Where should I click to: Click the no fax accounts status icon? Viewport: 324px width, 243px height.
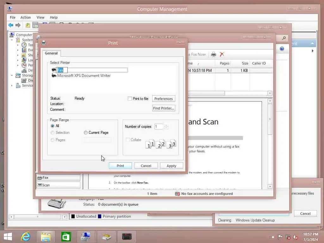177,194
